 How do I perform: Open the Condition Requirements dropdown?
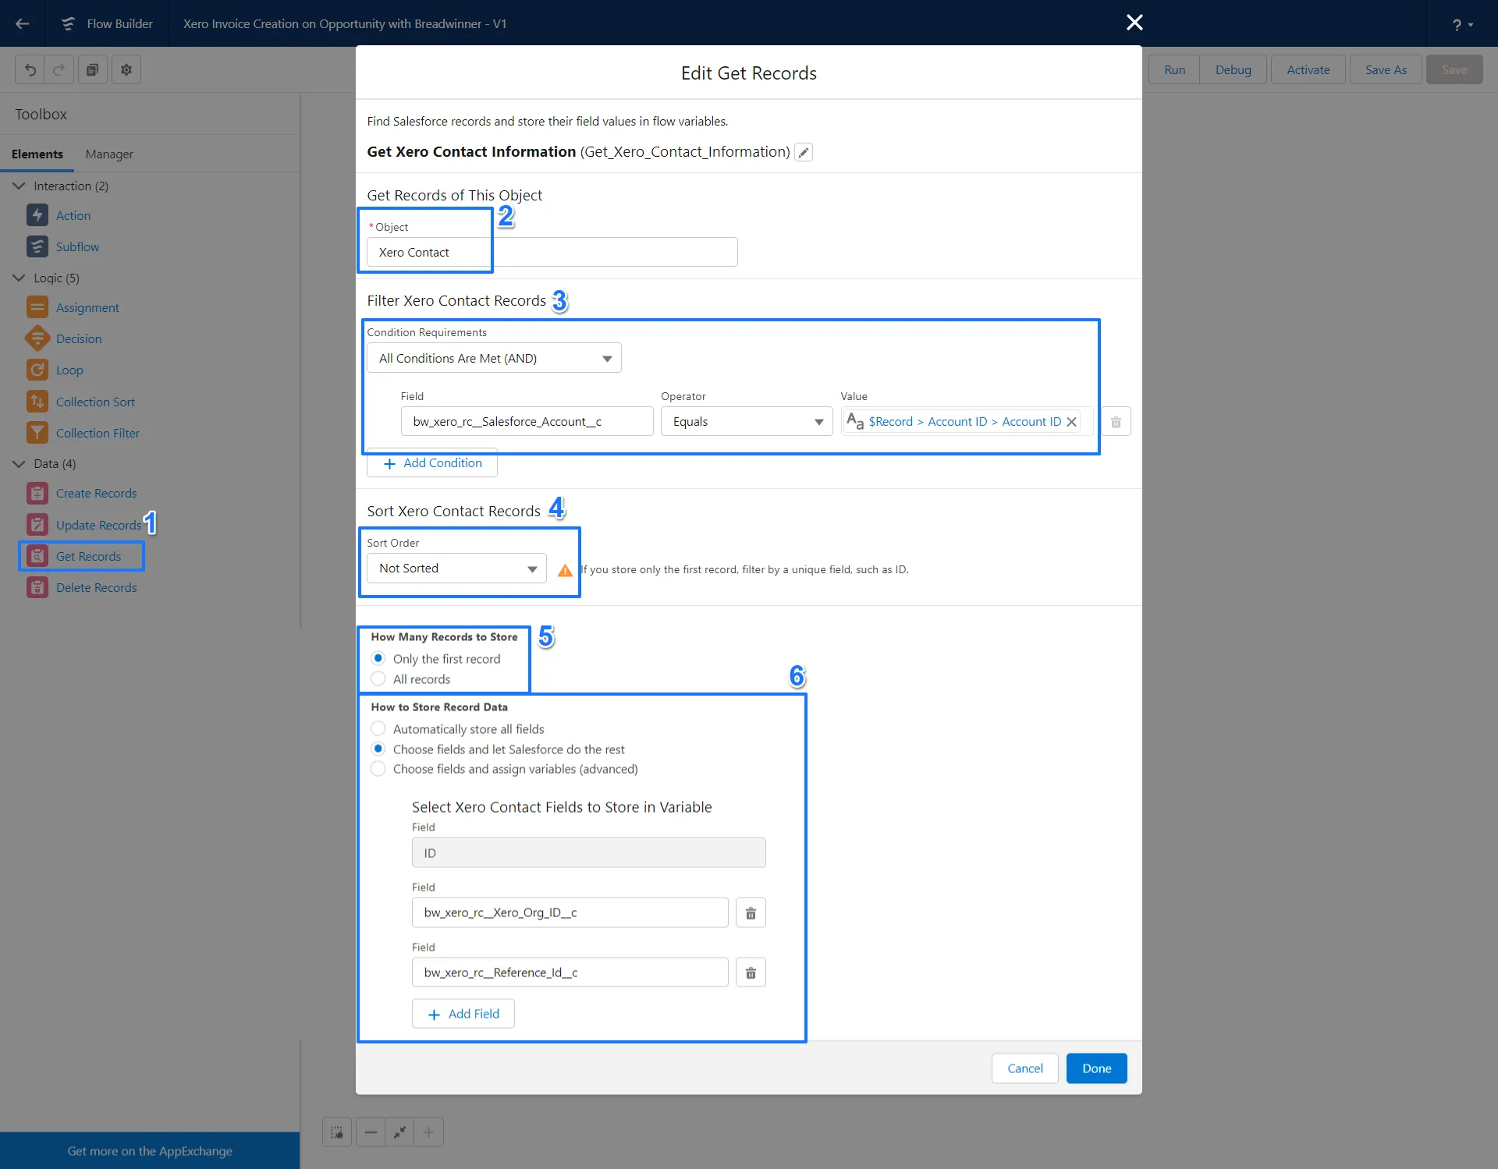[x=494, y=358]
